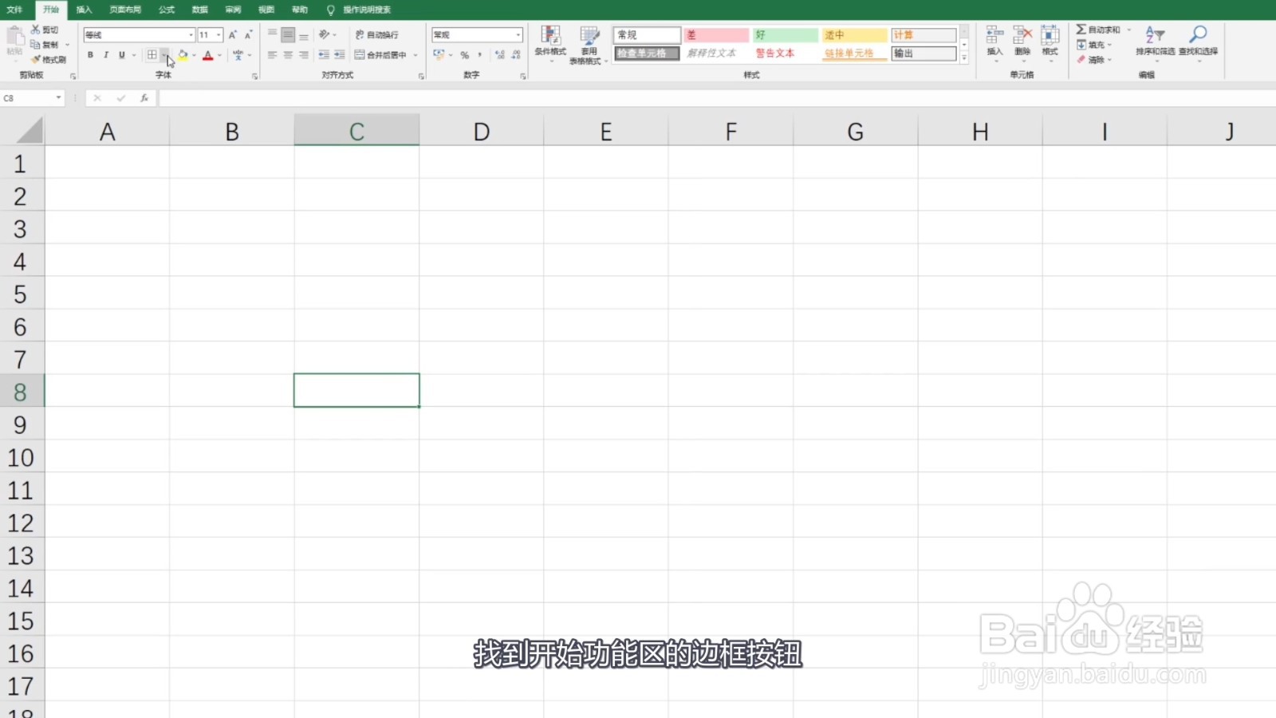
Task: Click the comma style icon
Action: (x=479, y=55)
